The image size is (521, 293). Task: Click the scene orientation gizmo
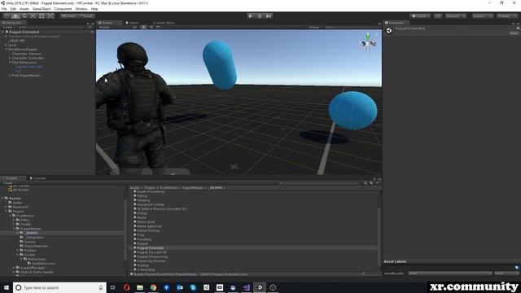[368, 42]
